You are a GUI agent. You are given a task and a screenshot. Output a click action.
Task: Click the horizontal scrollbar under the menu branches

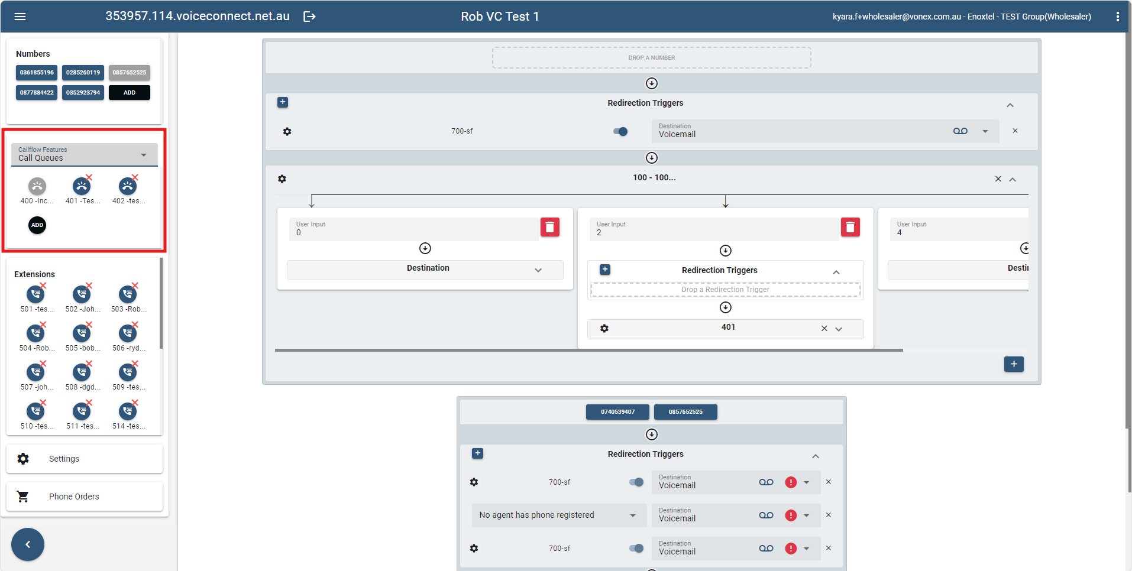coord(588,350)
